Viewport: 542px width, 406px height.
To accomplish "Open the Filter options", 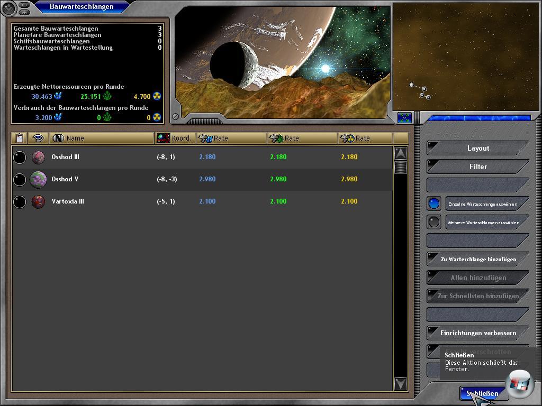I will (x=478, y=167).
